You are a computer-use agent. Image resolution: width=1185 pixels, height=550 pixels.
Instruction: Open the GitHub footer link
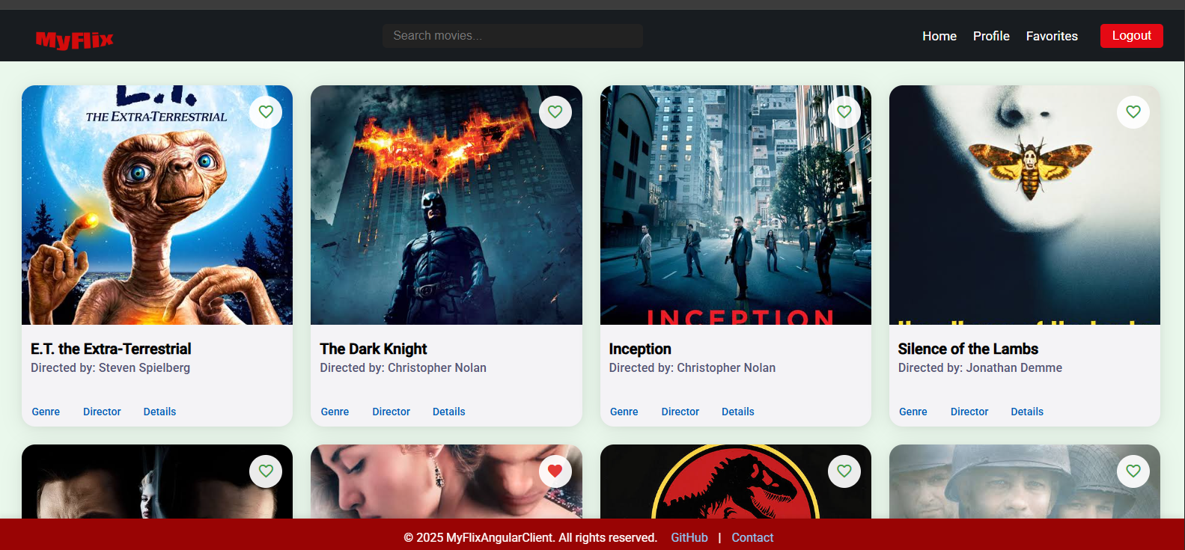(689, 537)
